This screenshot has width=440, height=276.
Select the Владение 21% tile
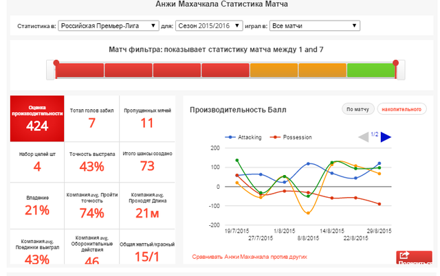pos(37,206)
